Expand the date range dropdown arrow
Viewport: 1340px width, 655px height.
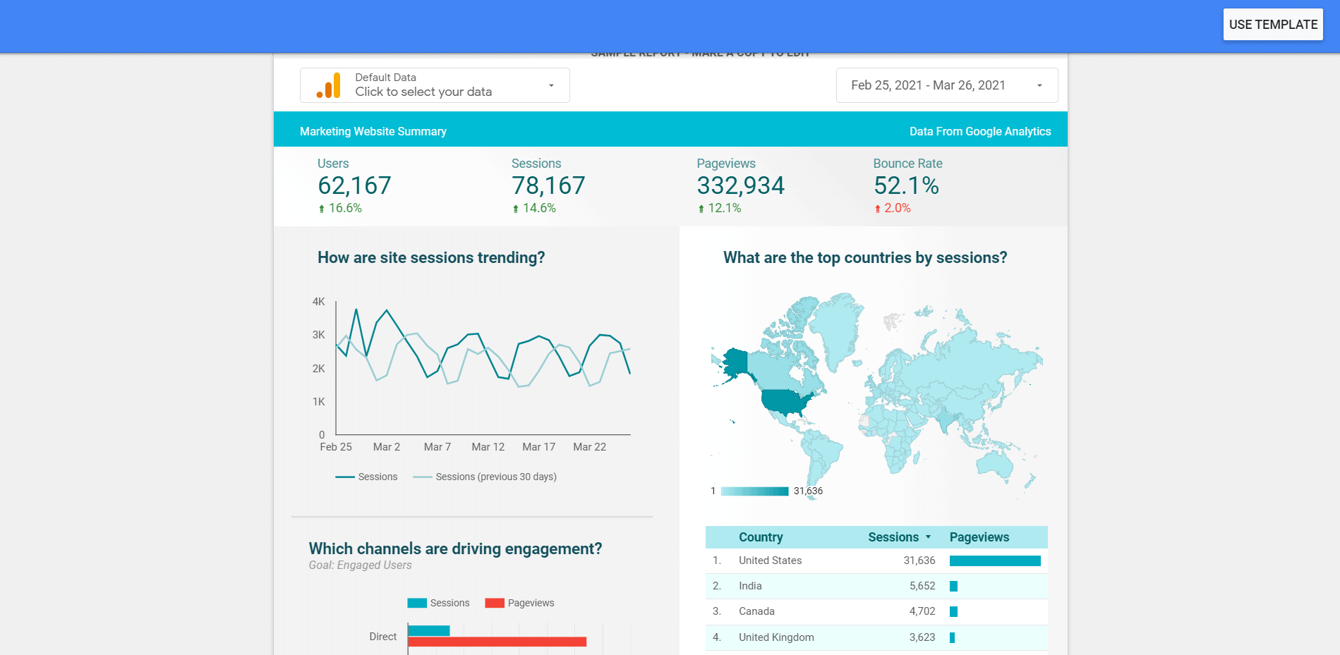tap(1039, 85)
